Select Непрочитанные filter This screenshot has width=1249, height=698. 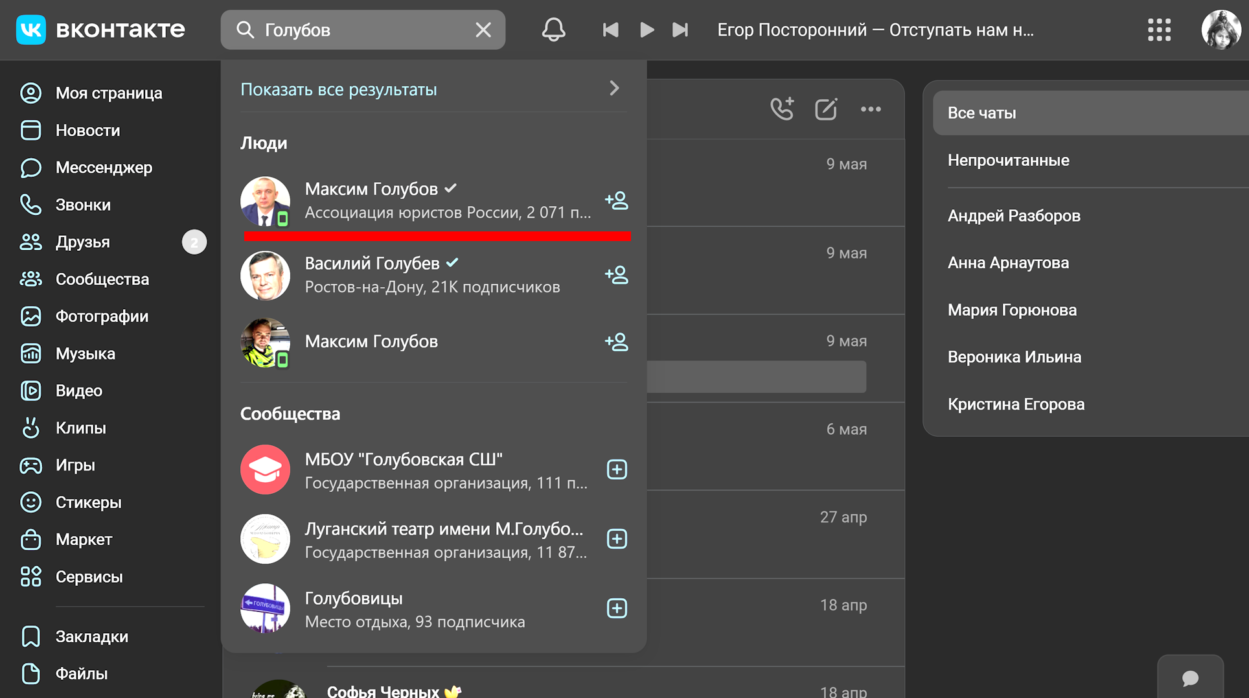tap(1091, 160)
